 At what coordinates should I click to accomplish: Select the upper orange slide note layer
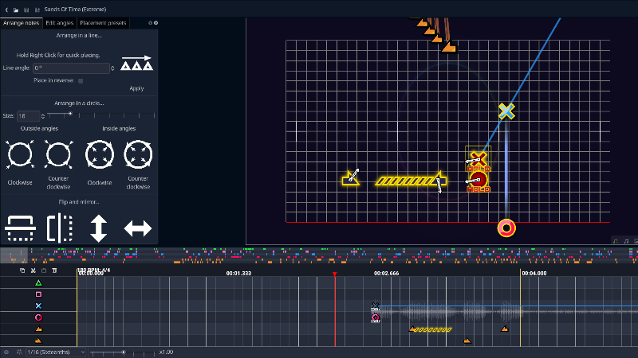coord(38,329)
